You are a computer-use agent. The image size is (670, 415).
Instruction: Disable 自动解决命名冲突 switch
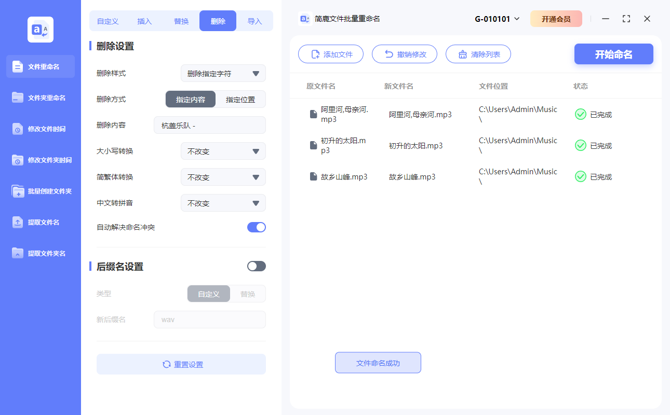click(256, 227)
